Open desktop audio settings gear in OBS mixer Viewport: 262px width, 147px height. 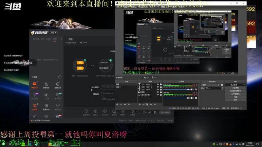(x=196, y=98)
